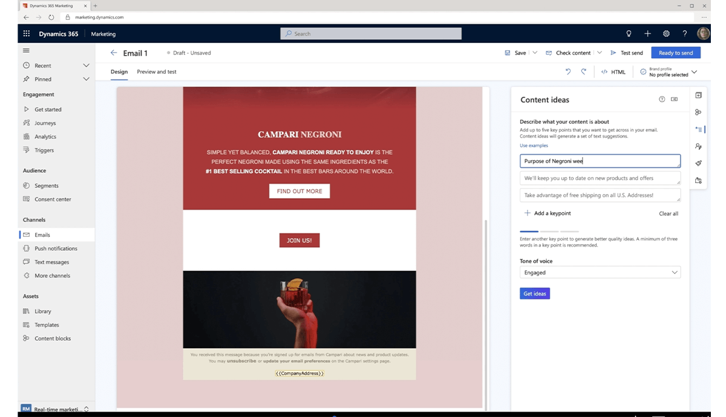Open the bottom clipboard icon on the right rail
The image size is (726, 417).
(x=698, y=179)
